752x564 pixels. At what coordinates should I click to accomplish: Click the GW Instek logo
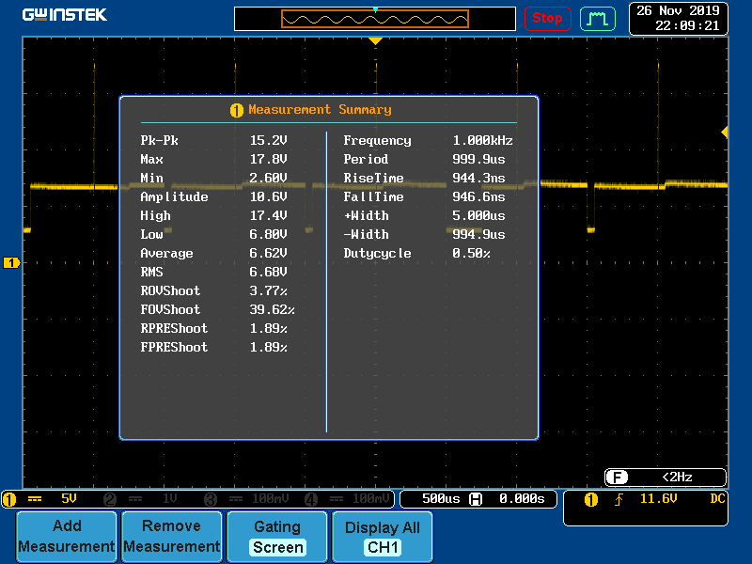pyautogui.click(x=64, y=15)
